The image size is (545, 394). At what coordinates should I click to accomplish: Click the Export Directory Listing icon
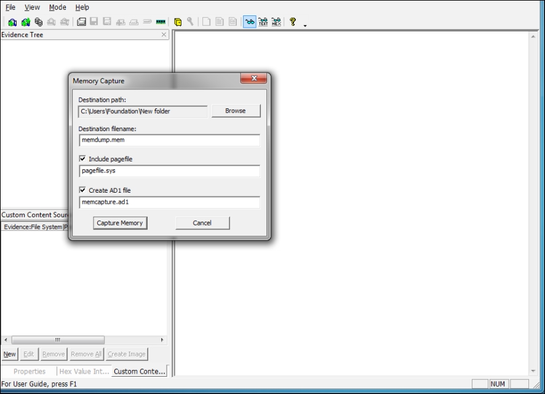(233, 22)
